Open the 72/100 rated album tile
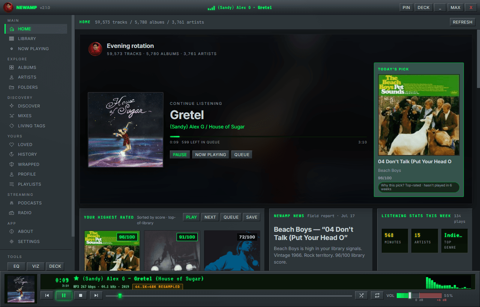Viewport: 480px width, 307px height. [x=232, y=250]
